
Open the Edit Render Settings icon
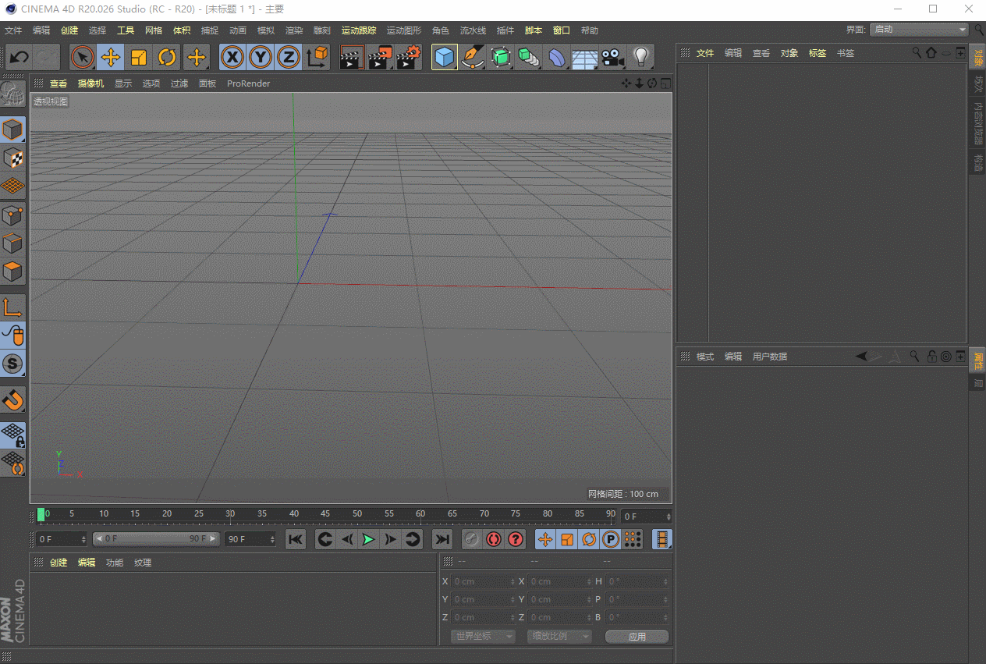pyautogui.click(x=408, y=58)
